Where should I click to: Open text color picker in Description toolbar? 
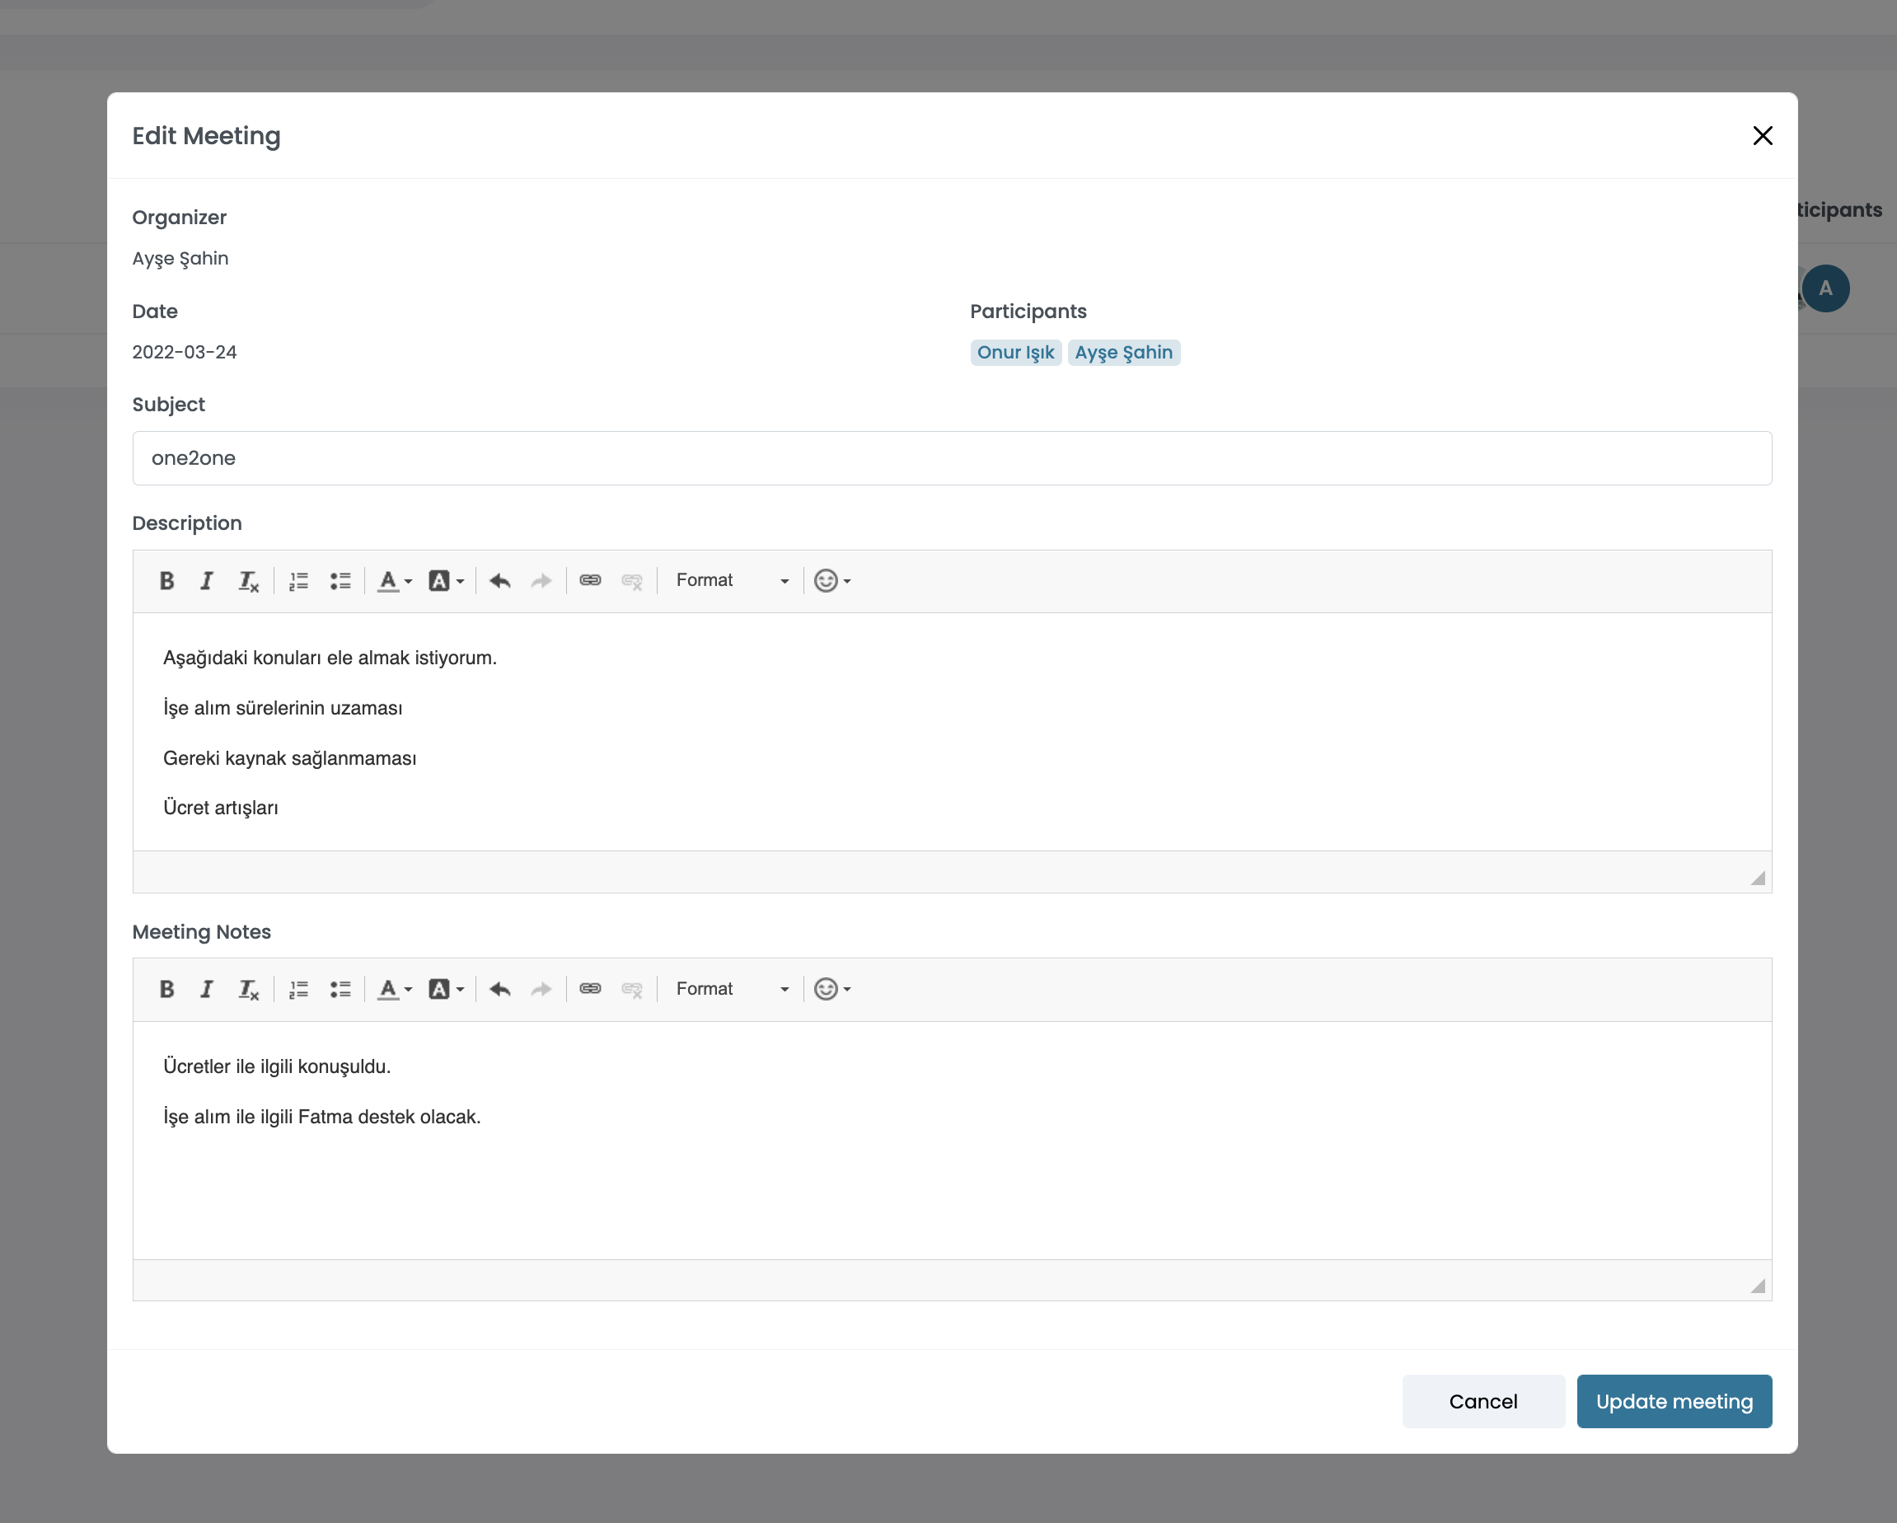[x=394, y=581]
